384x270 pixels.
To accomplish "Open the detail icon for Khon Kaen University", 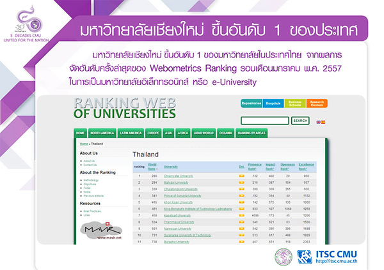I will pos(241,202).
